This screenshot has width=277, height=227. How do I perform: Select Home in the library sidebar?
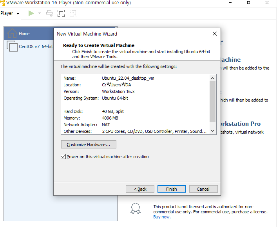click(x=29, y=34)
